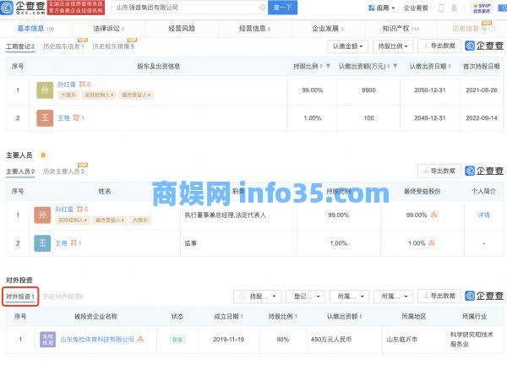507x370 pixels.
Task: Click 王艳 avatar in shareholder table
Action: [45, 118]
